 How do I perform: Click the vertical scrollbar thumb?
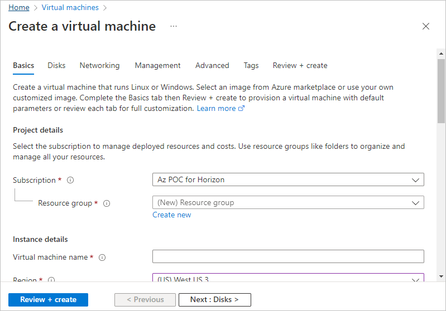coord(441,91)
